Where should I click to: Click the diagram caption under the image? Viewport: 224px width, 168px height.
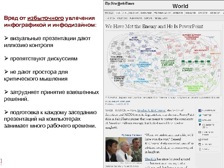click(x=162, y=97)
